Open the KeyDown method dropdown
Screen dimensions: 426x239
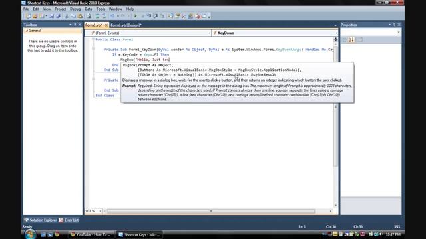pyautogui.click(x=336, y=33)
